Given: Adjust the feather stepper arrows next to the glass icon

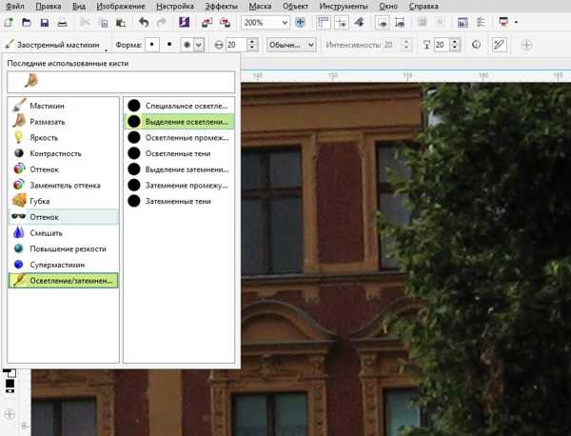Looking at the screenshot, I should [x=455, y=45].
